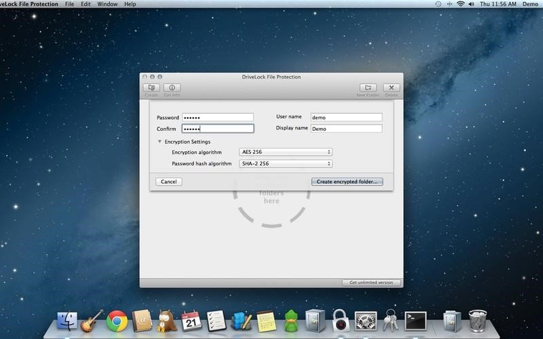Open Keychain Access keys icon in dock
The height and width of the screenshot is (339, 543).
tap(391, 320)
